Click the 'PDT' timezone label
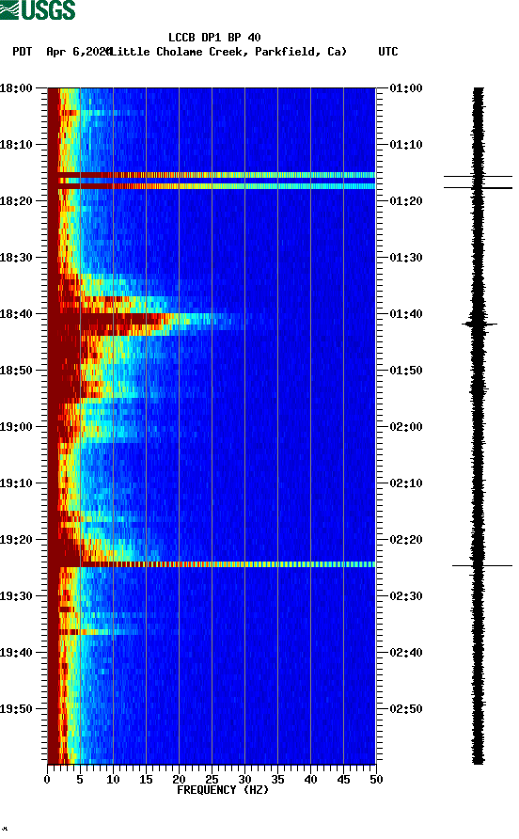Viewport: 519px width, 839px height. click(x=22, y=52)
